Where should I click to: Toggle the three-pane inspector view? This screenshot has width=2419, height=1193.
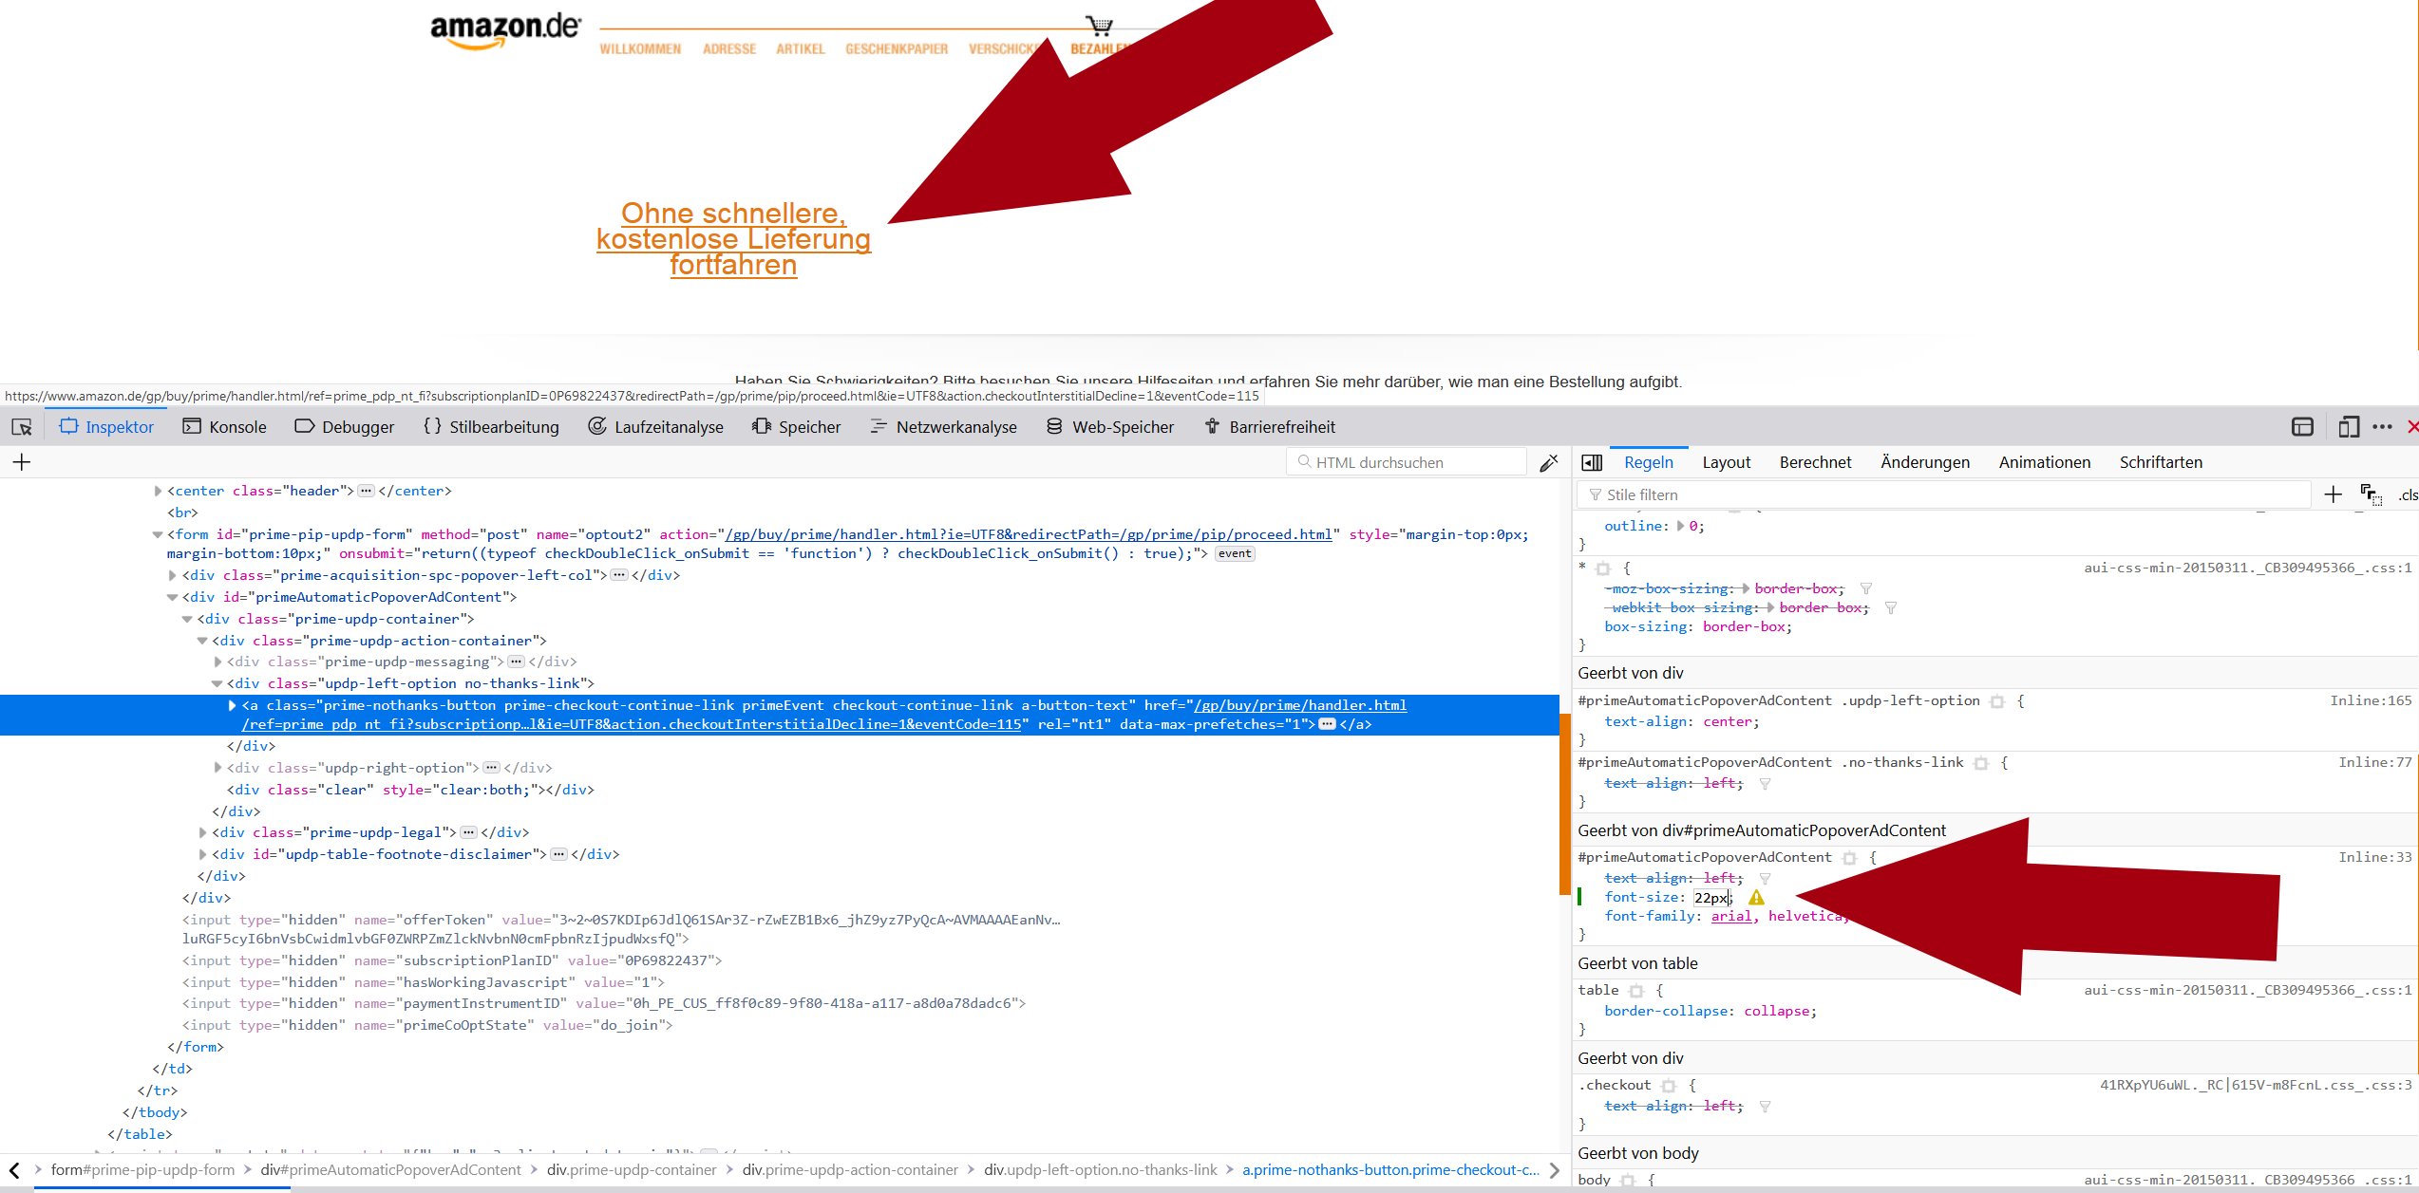[1592, 462]
